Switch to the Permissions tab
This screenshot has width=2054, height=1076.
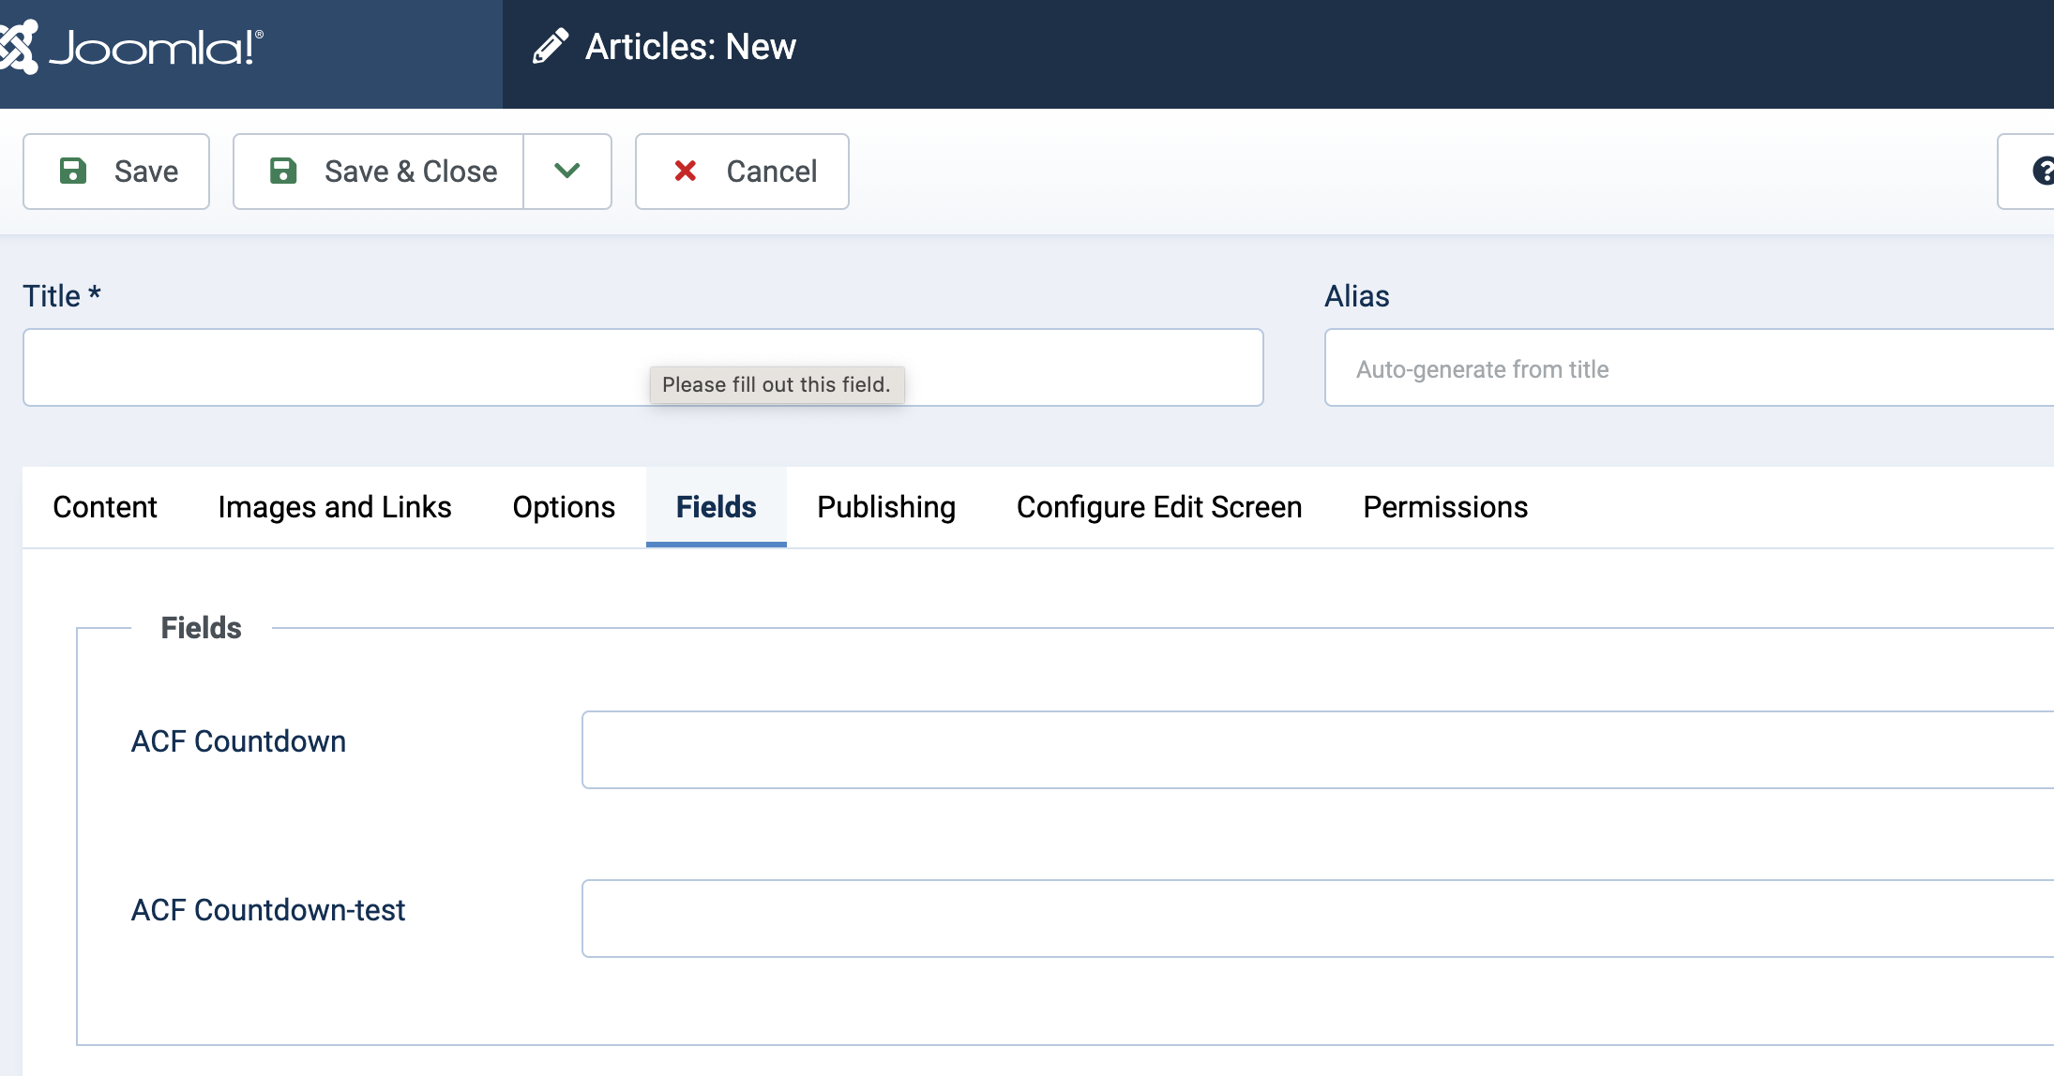tap(1445, 507)
